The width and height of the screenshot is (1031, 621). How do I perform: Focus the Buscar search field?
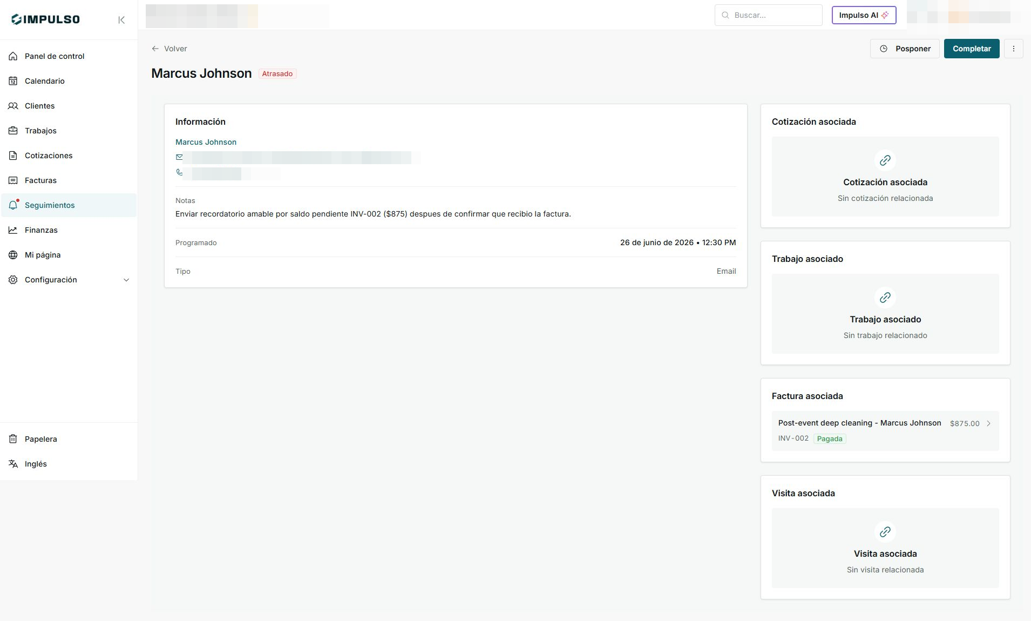[x=768, y=15]
